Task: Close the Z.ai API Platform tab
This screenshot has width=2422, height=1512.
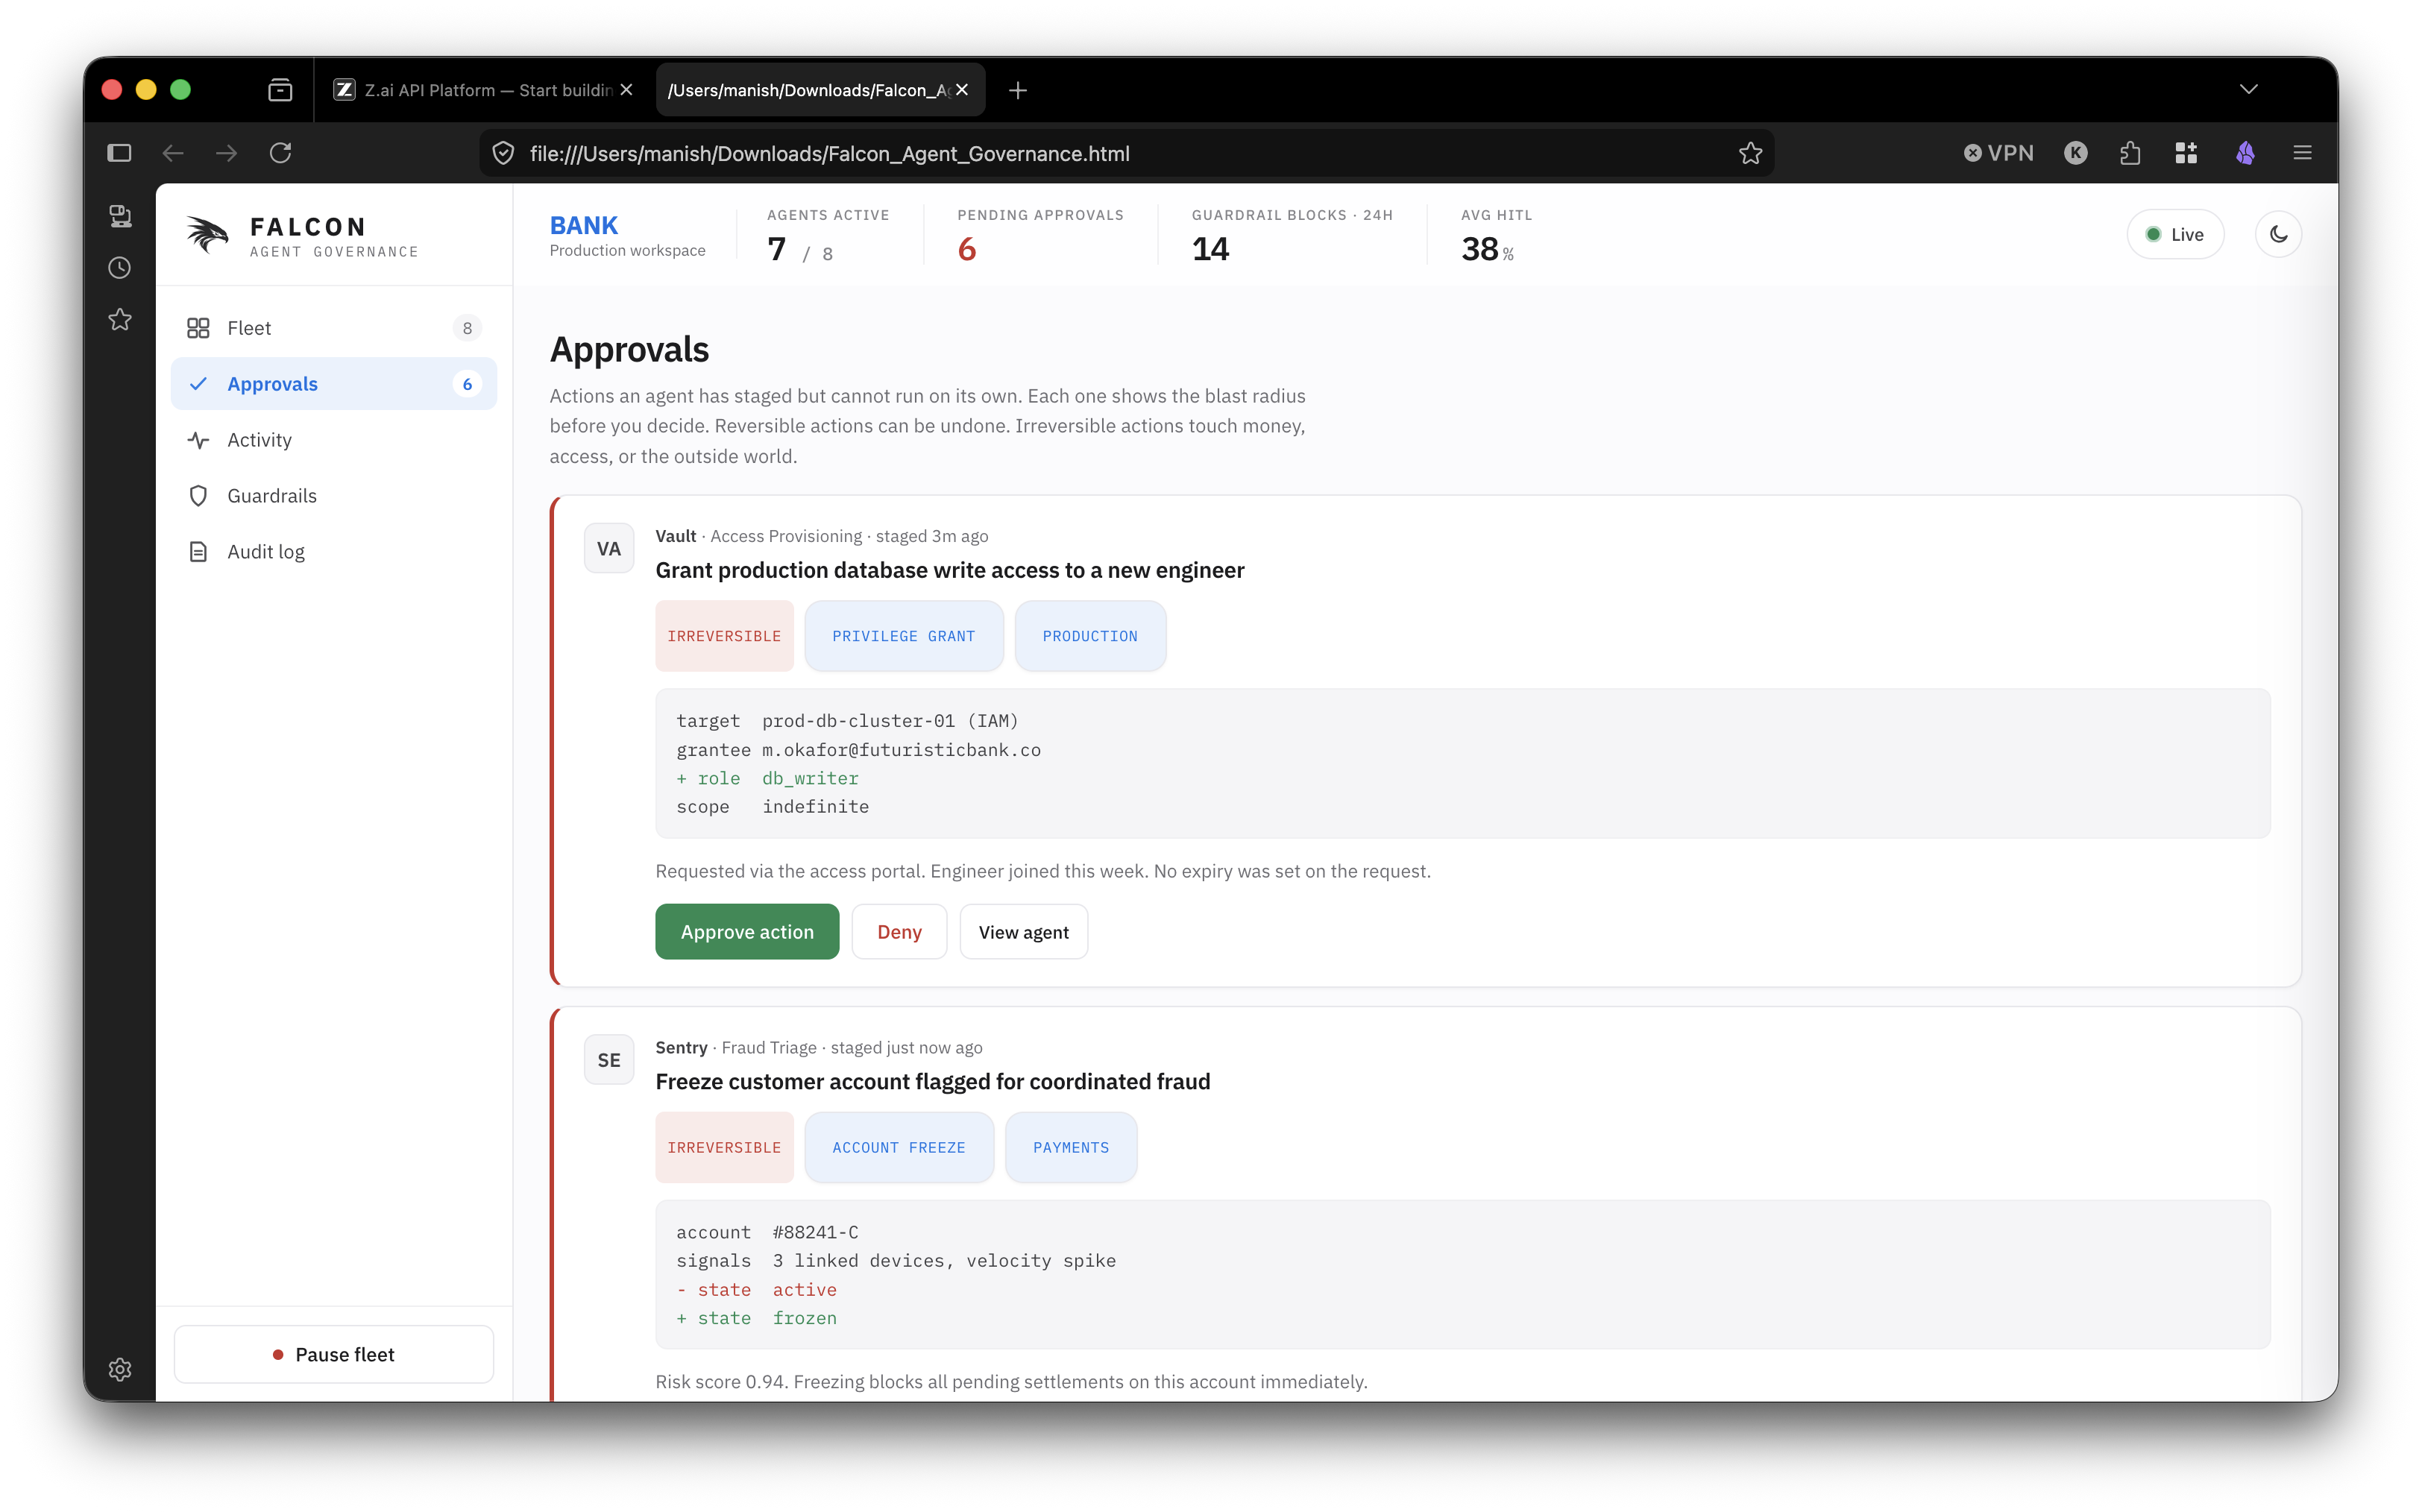Action: click(627, 90)
